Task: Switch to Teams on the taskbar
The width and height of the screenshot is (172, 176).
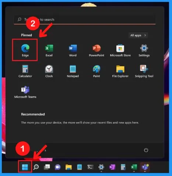Action: click(145, 167)
